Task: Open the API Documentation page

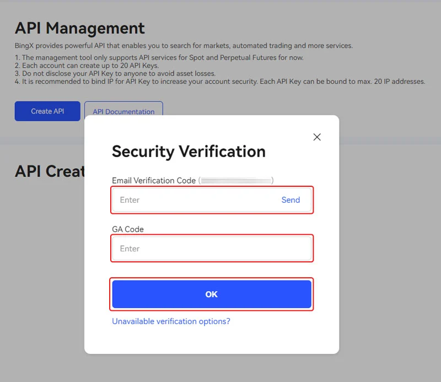Action: coord(123,111)
